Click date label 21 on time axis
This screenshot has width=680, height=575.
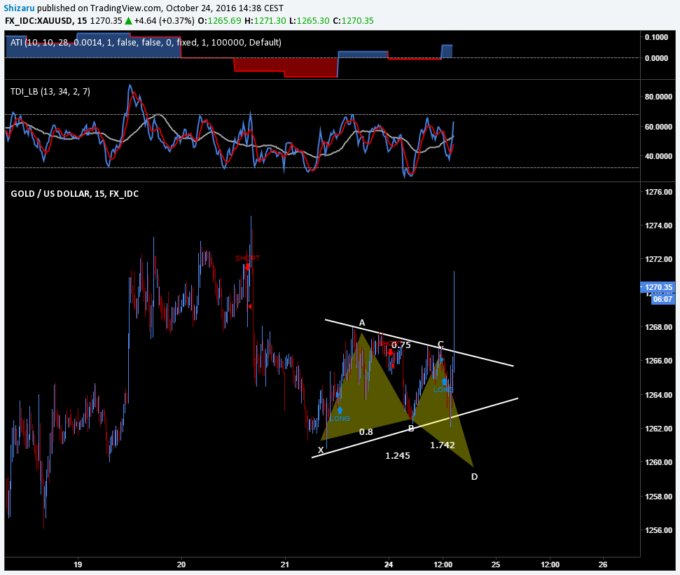[x=284, y=564]
